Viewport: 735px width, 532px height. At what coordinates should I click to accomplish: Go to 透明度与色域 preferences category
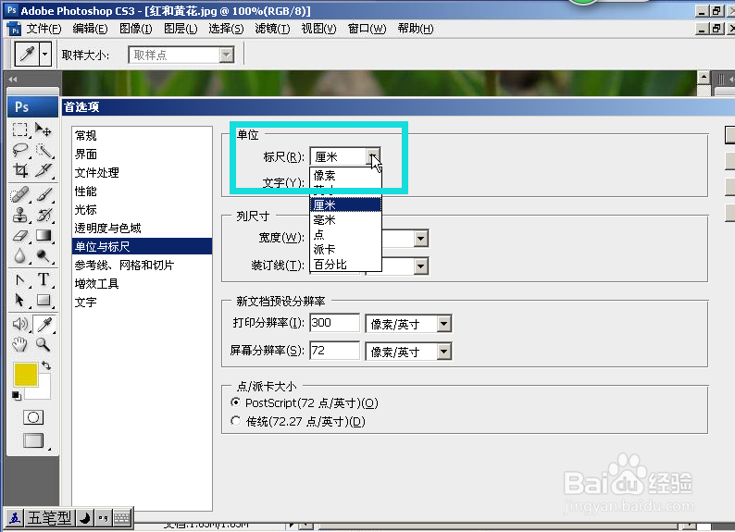(x=142, y=229)
